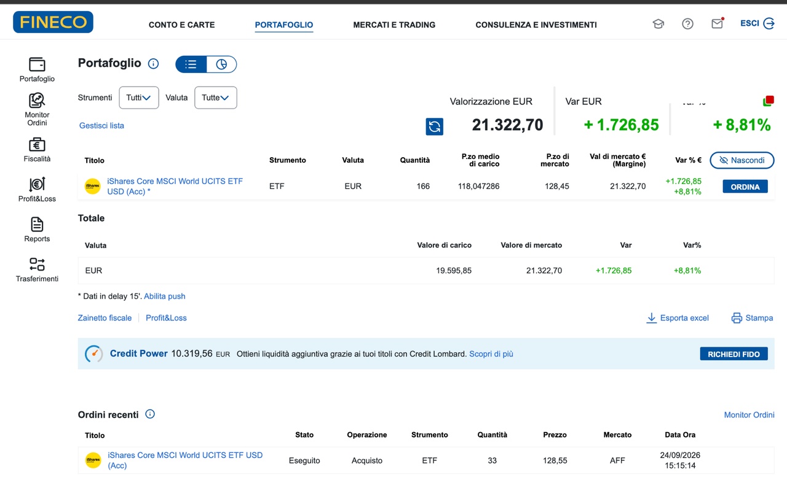Click the red-green color flag indicator

768,101
